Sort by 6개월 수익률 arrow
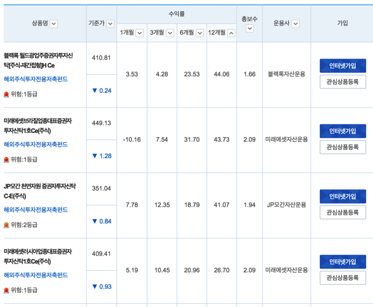Image resolution: width=373 pixels, height=307 pixels. [200, 33]
